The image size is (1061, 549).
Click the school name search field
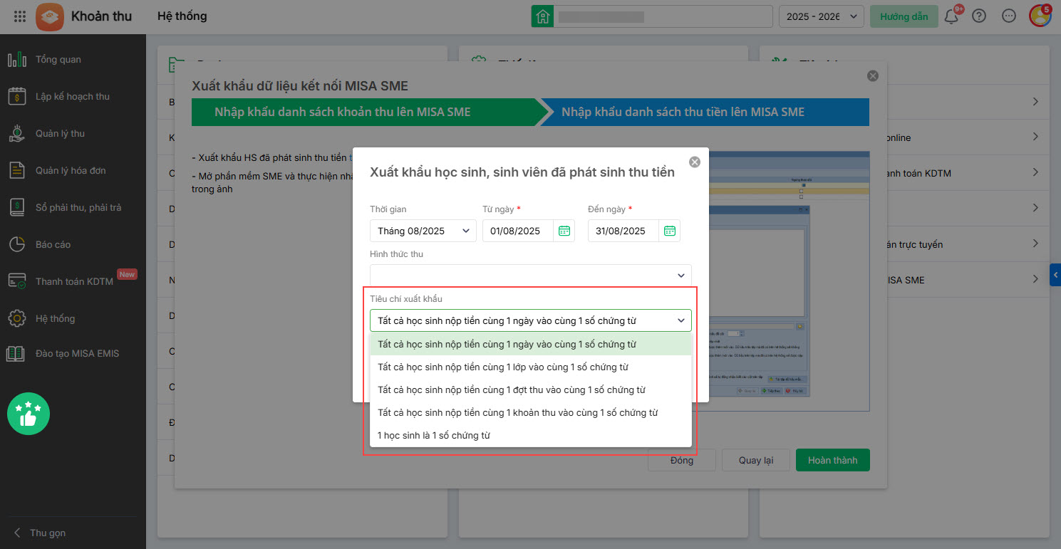coord(663,16)
